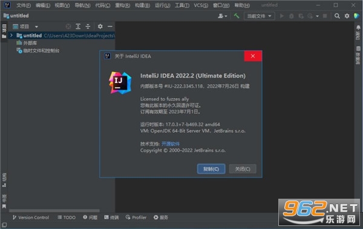Click Collapse All in Project panel
363x229 pixels.
click(x=88, y=27)
